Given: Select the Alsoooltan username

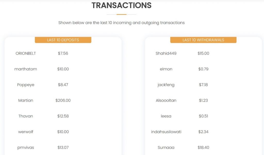Looking at the screenshot, I should [166, 100].
